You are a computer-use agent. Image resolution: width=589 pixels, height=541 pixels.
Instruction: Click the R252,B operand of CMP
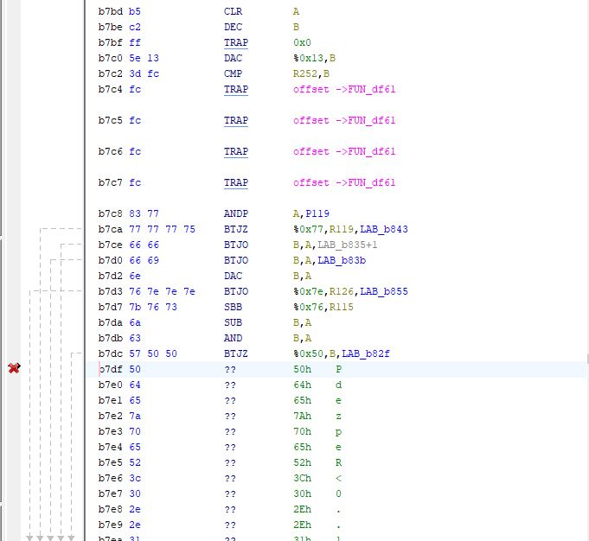(311, 73)
